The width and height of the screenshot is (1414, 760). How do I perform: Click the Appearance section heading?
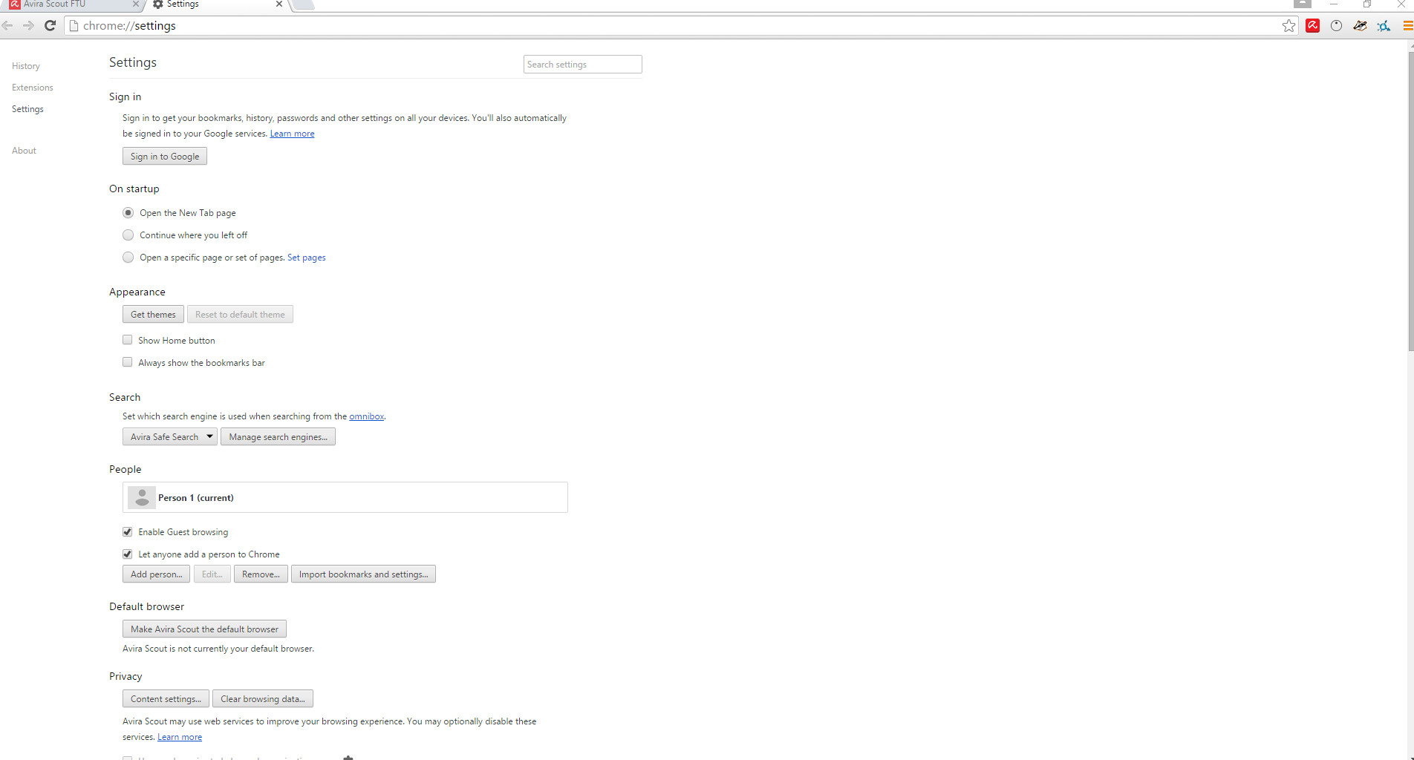pos(137,292)
